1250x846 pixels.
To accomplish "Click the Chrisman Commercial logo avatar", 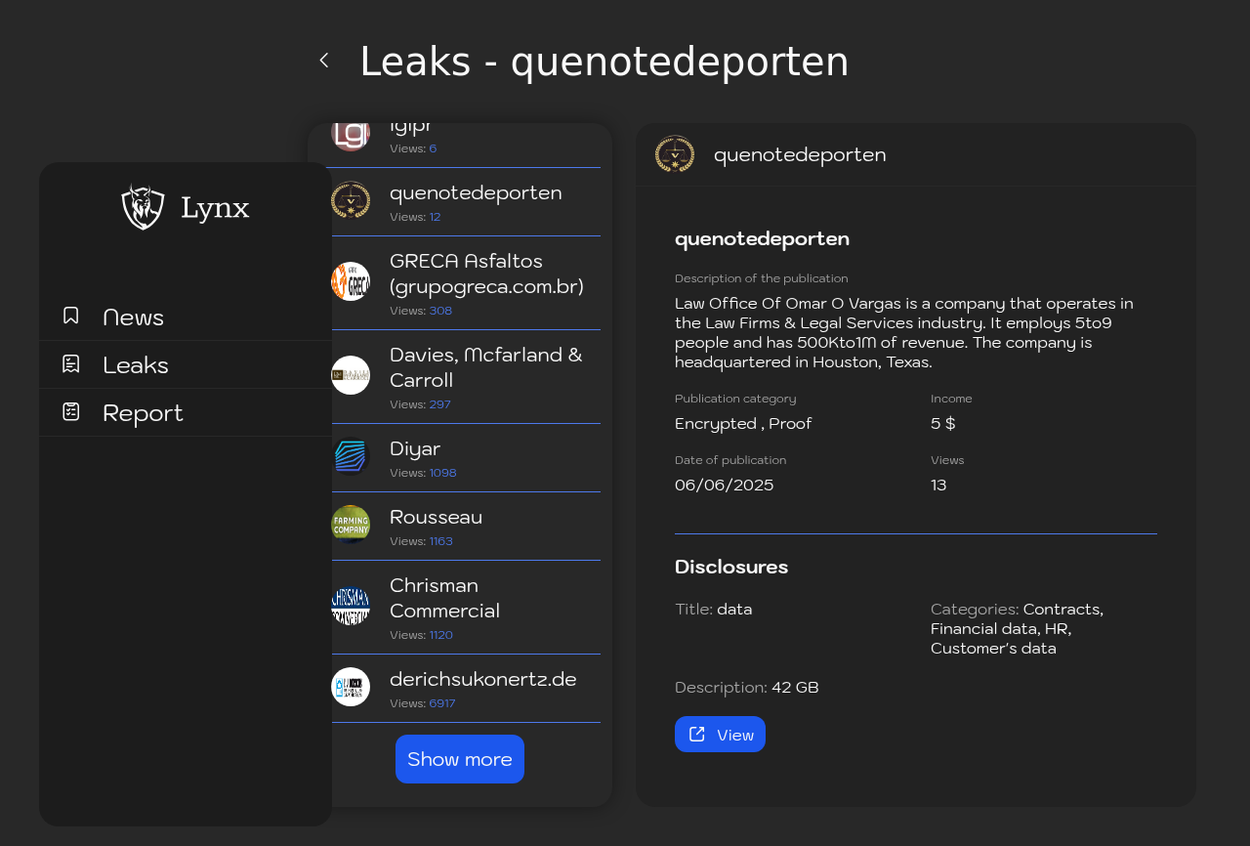I will coord(351,606).
